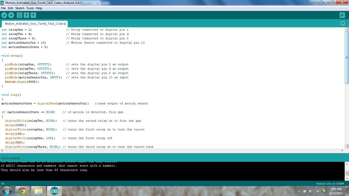This screenshot has height=196, width=349.
Task: Click the Arduino taskbar icon
Action: pos(54,191)
